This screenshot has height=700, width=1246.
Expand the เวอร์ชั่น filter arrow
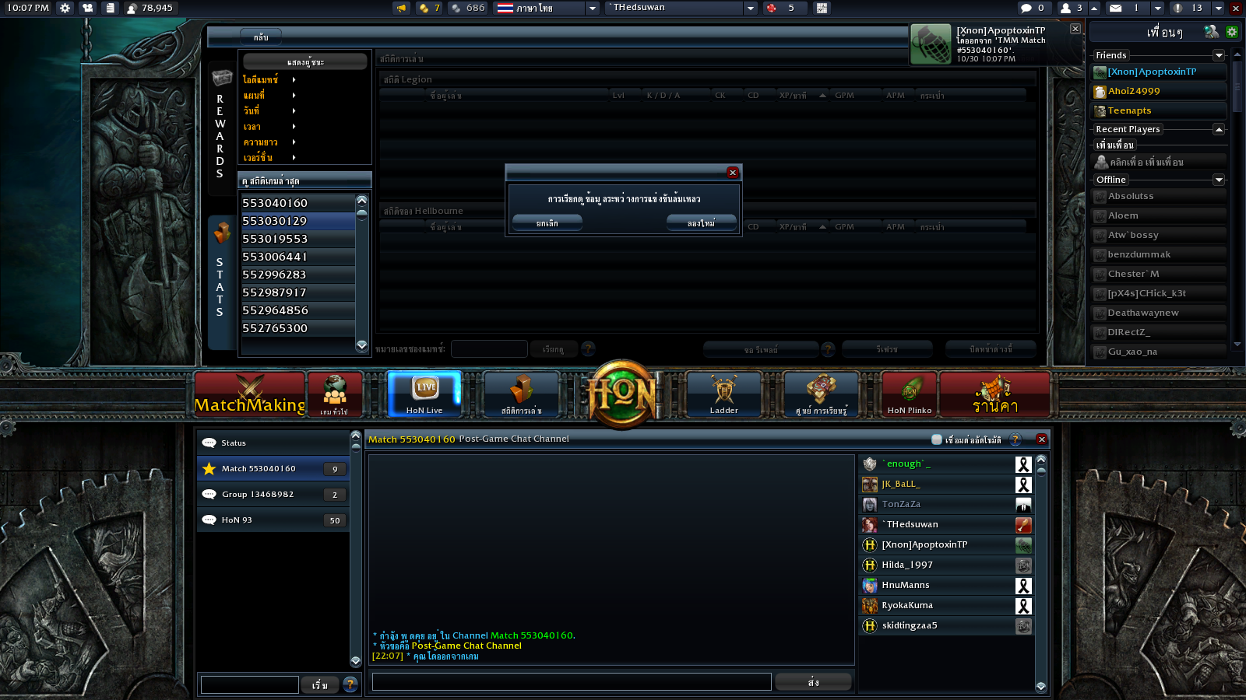coord(294,157)
